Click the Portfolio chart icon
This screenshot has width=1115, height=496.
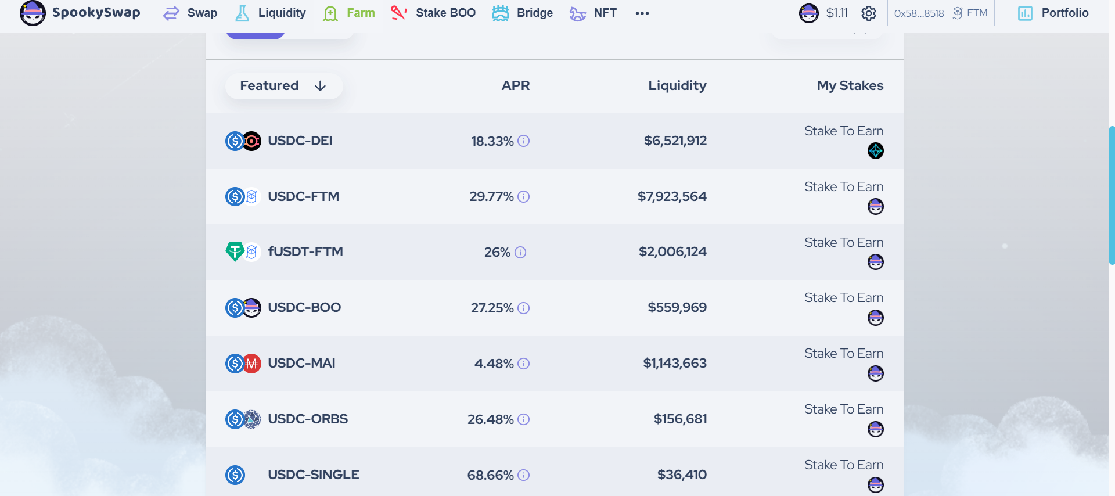click(1026, 13)
